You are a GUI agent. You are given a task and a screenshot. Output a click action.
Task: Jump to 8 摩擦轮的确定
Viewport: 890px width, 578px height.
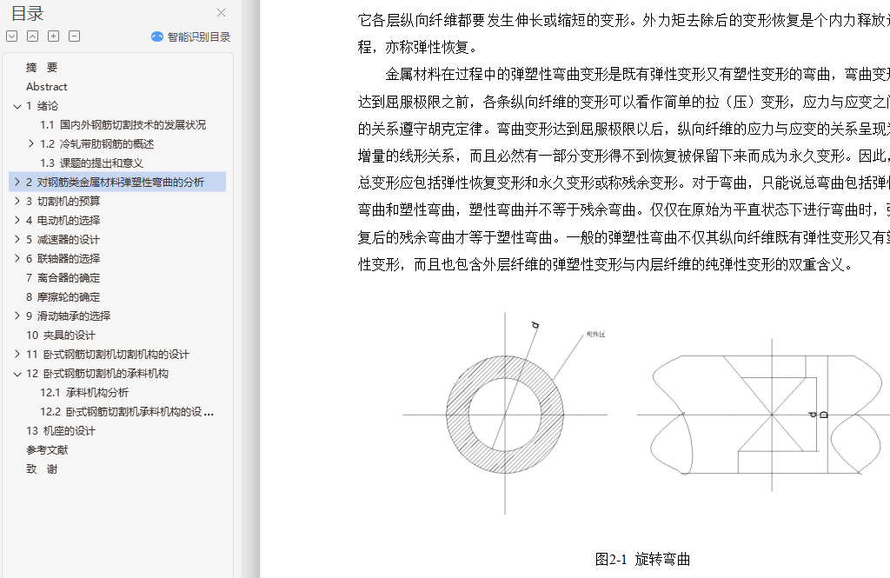click(x=63, y=297)
